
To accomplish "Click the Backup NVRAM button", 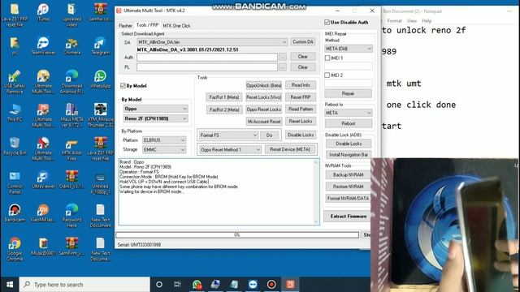I will click(349, 175).
